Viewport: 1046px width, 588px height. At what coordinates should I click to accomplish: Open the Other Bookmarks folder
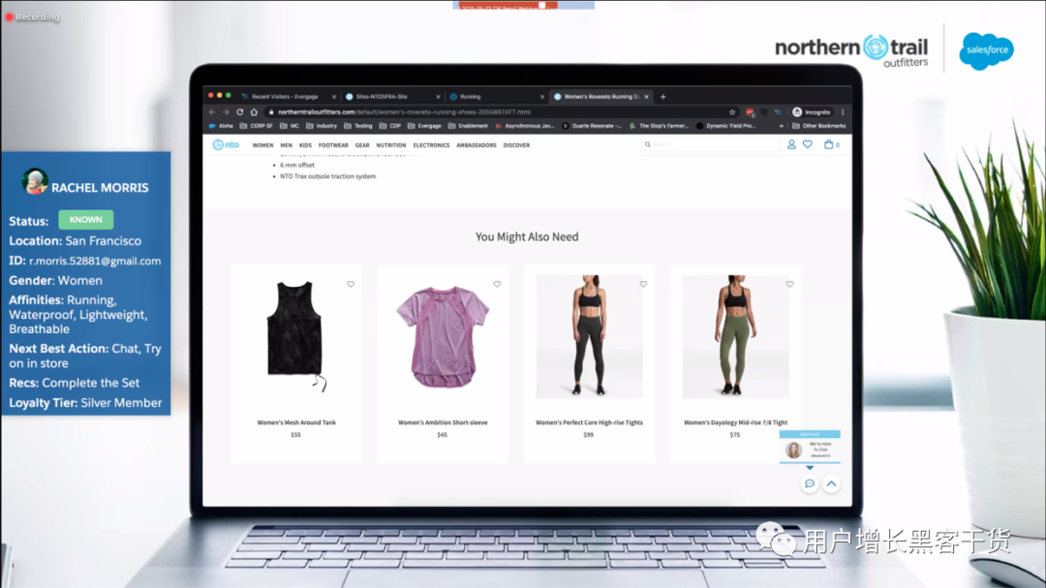pyautogui.click(x=819, y=126)
